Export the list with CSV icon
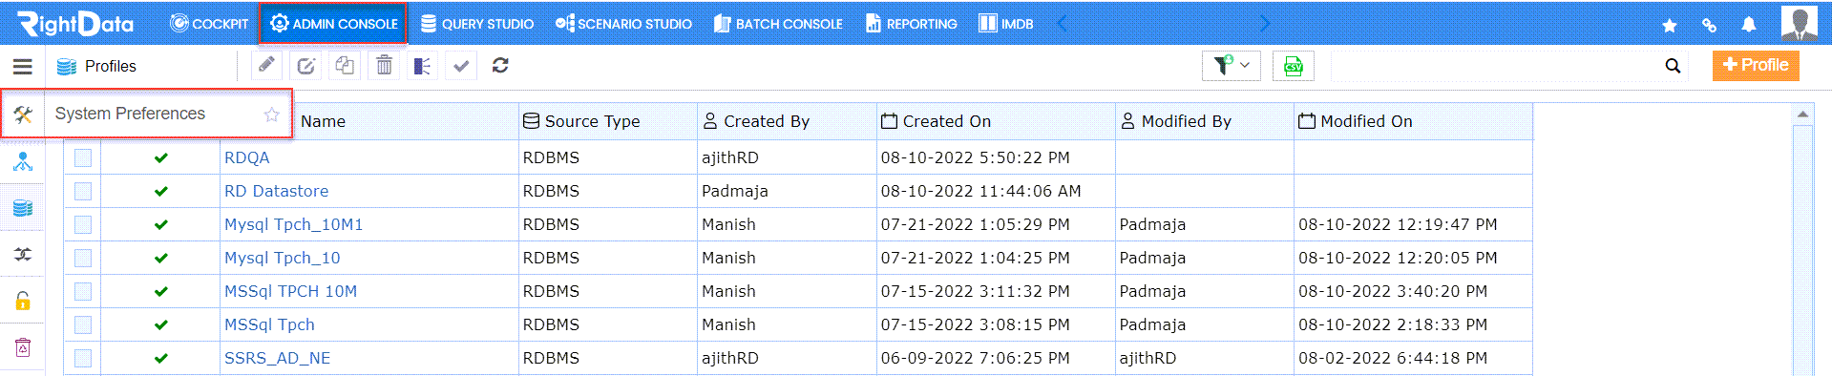Image resolution: width=1832 pixels, height=376 pixels. coord(1294,66)
